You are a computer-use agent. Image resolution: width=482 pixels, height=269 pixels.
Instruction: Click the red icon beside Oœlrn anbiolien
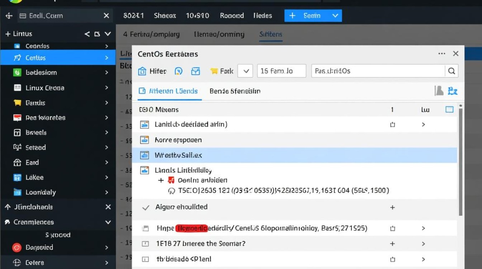[x=171, y=180]
